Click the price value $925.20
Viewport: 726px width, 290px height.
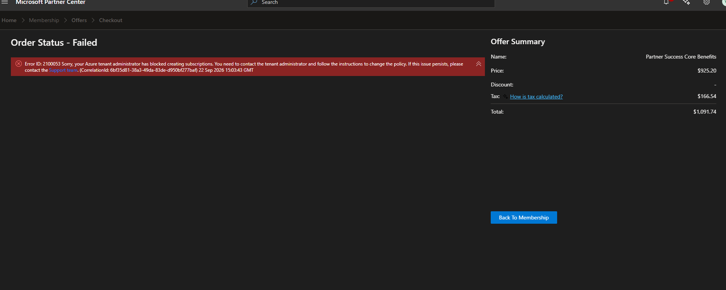click(707, 71)
